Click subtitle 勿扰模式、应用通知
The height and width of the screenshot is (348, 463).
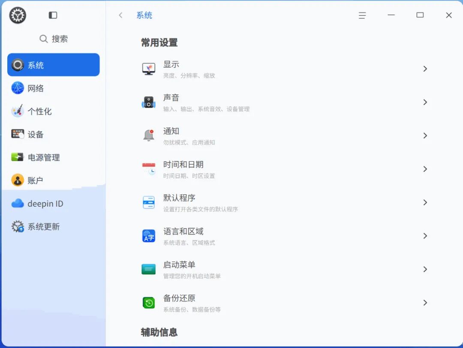coord(189,143)
